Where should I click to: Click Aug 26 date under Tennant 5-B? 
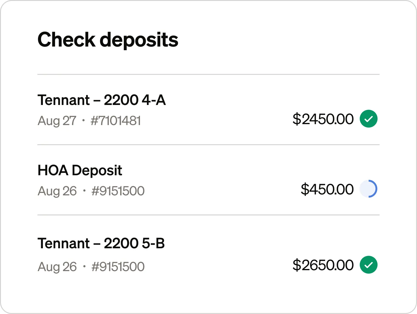coord(57,267)
